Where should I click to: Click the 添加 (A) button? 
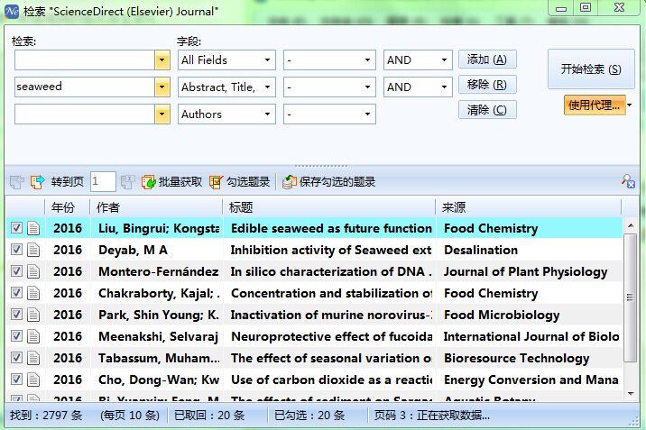click(487, 59)
